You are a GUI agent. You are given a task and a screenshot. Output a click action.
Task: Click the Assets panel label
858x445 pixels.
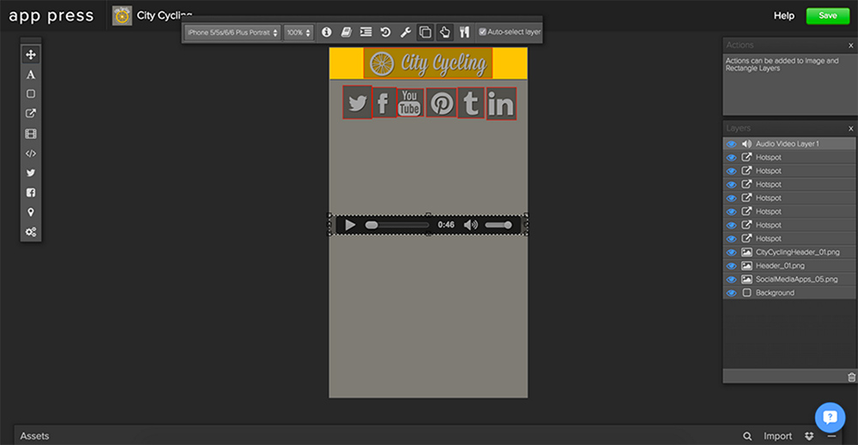[34, 436]
